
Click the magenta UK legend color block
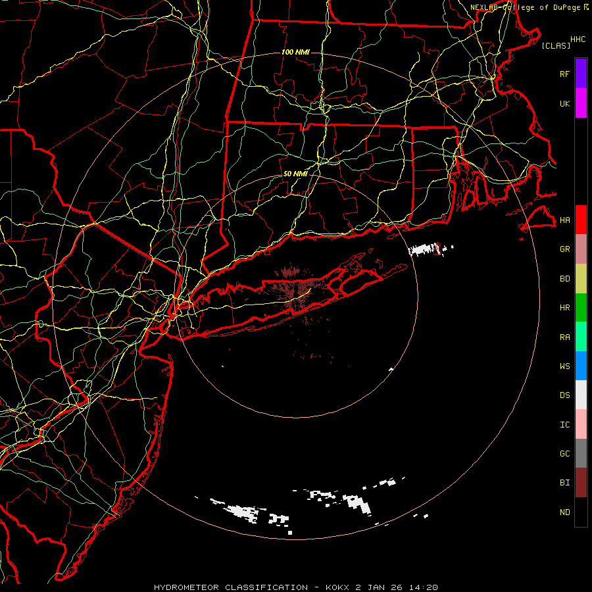tap(581, 103)
